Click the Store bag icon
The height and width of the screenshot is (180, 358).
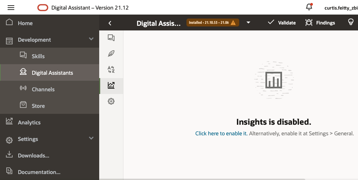pos(23,105)
